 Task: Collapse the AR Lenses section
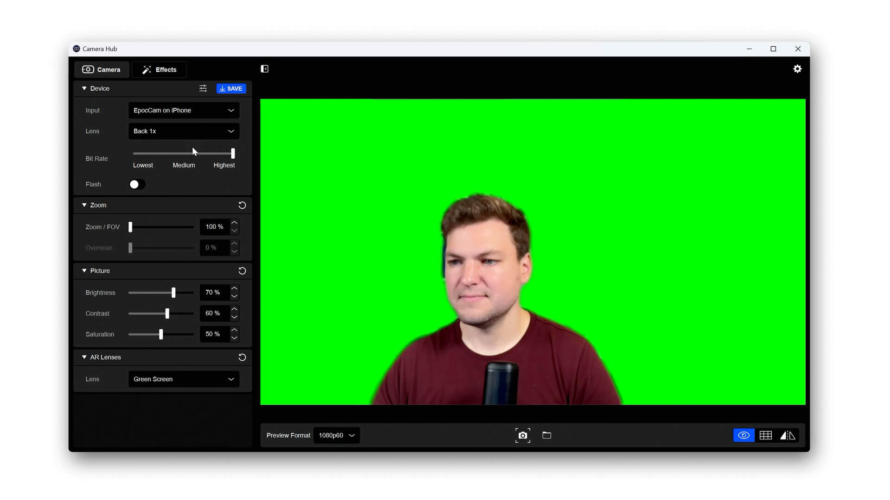[84, 357]
